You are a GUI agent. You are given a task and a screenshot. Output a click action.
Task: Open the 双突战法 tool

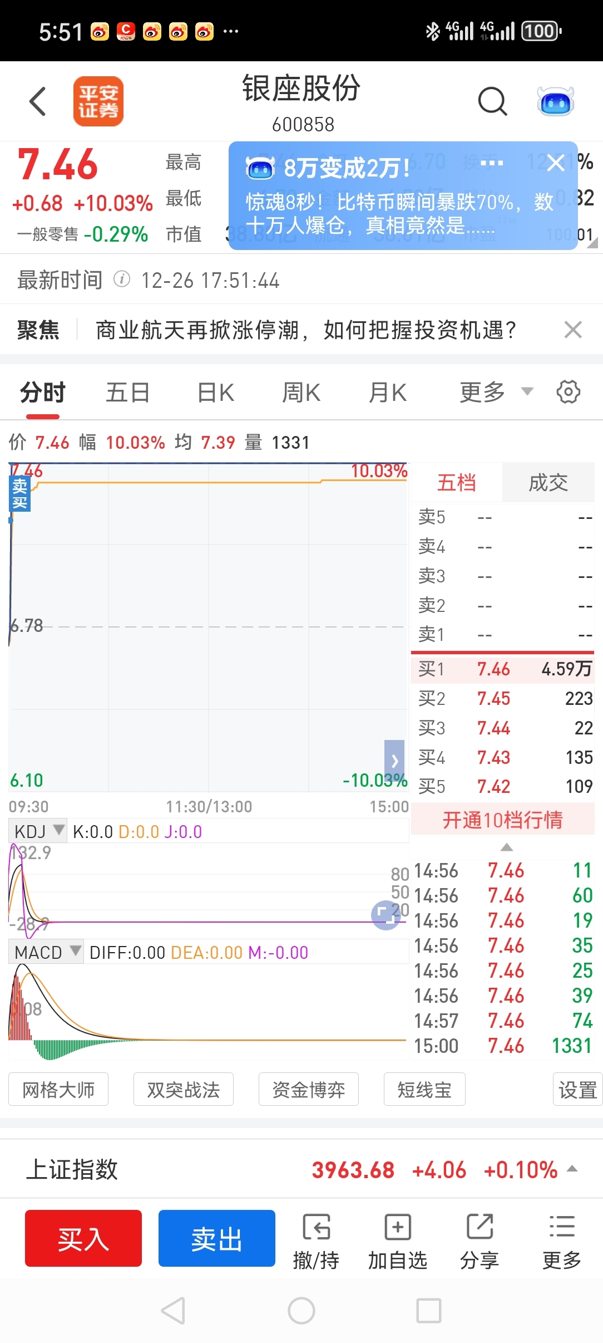tap(184, 1090)
